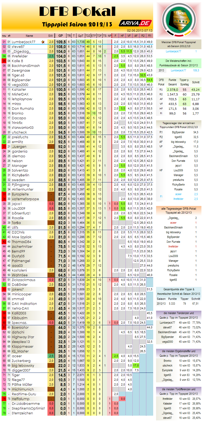Select the 'Name' column header
This screenshot has width=203, height=422.
[30, 36]
